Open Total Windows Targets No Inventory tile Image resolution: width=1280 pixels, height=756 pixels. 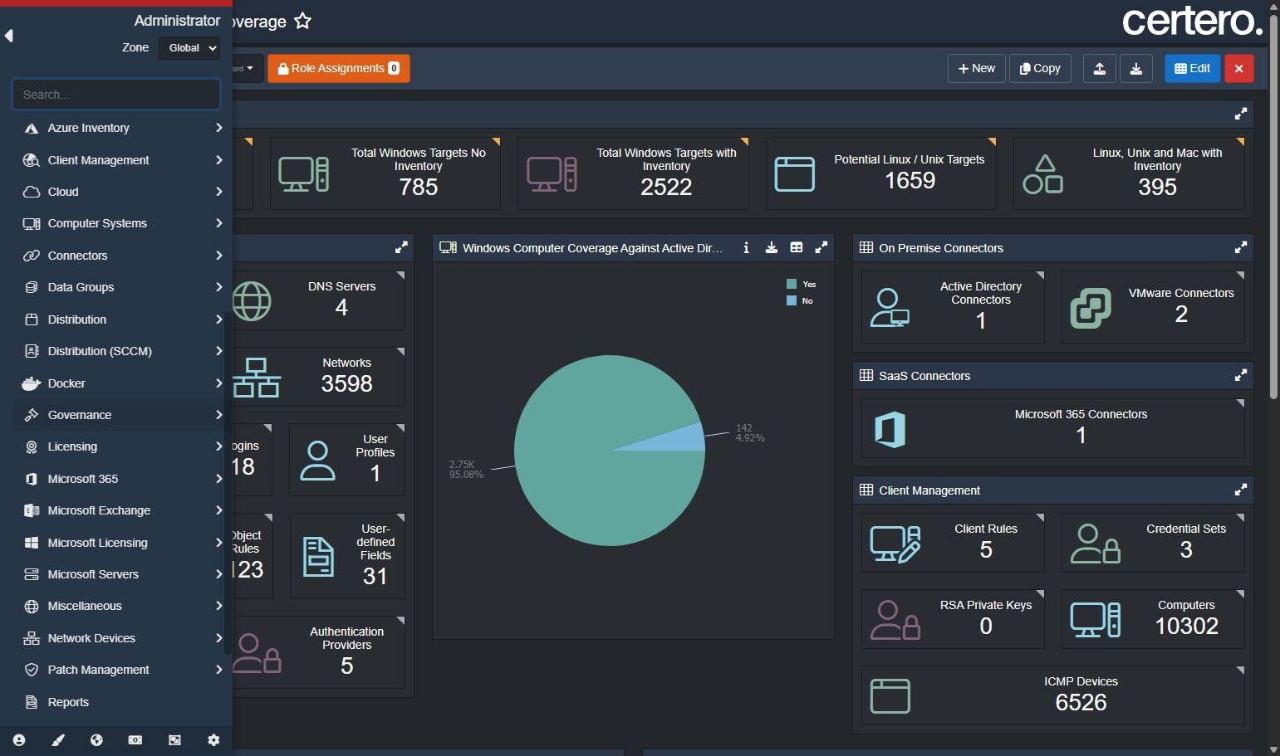pyautogui.click(x=385, y=173)
